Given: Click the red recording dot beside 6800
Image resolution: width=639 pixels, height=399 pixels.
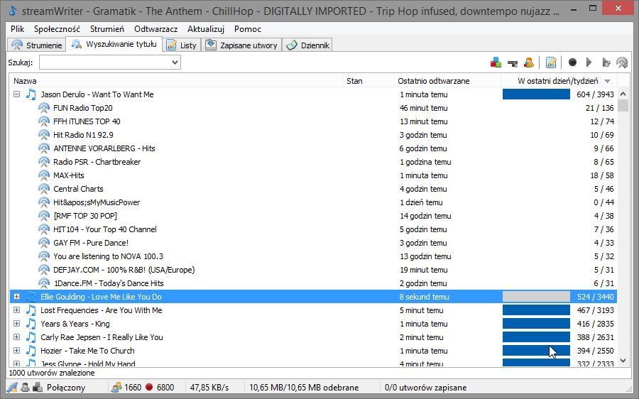Looking at the screenshot, I should (x=149, y=387).
